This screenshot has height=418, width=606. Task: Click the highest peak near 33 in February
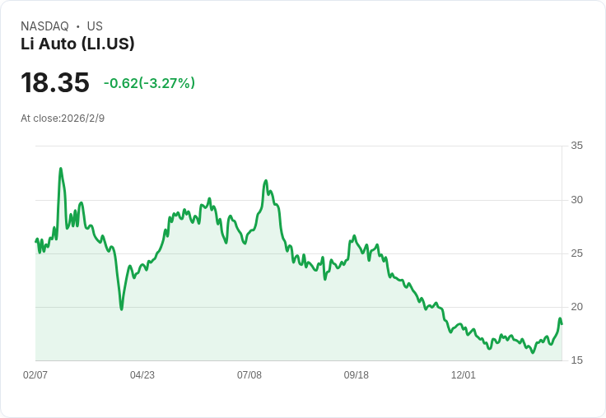[61, 169]
